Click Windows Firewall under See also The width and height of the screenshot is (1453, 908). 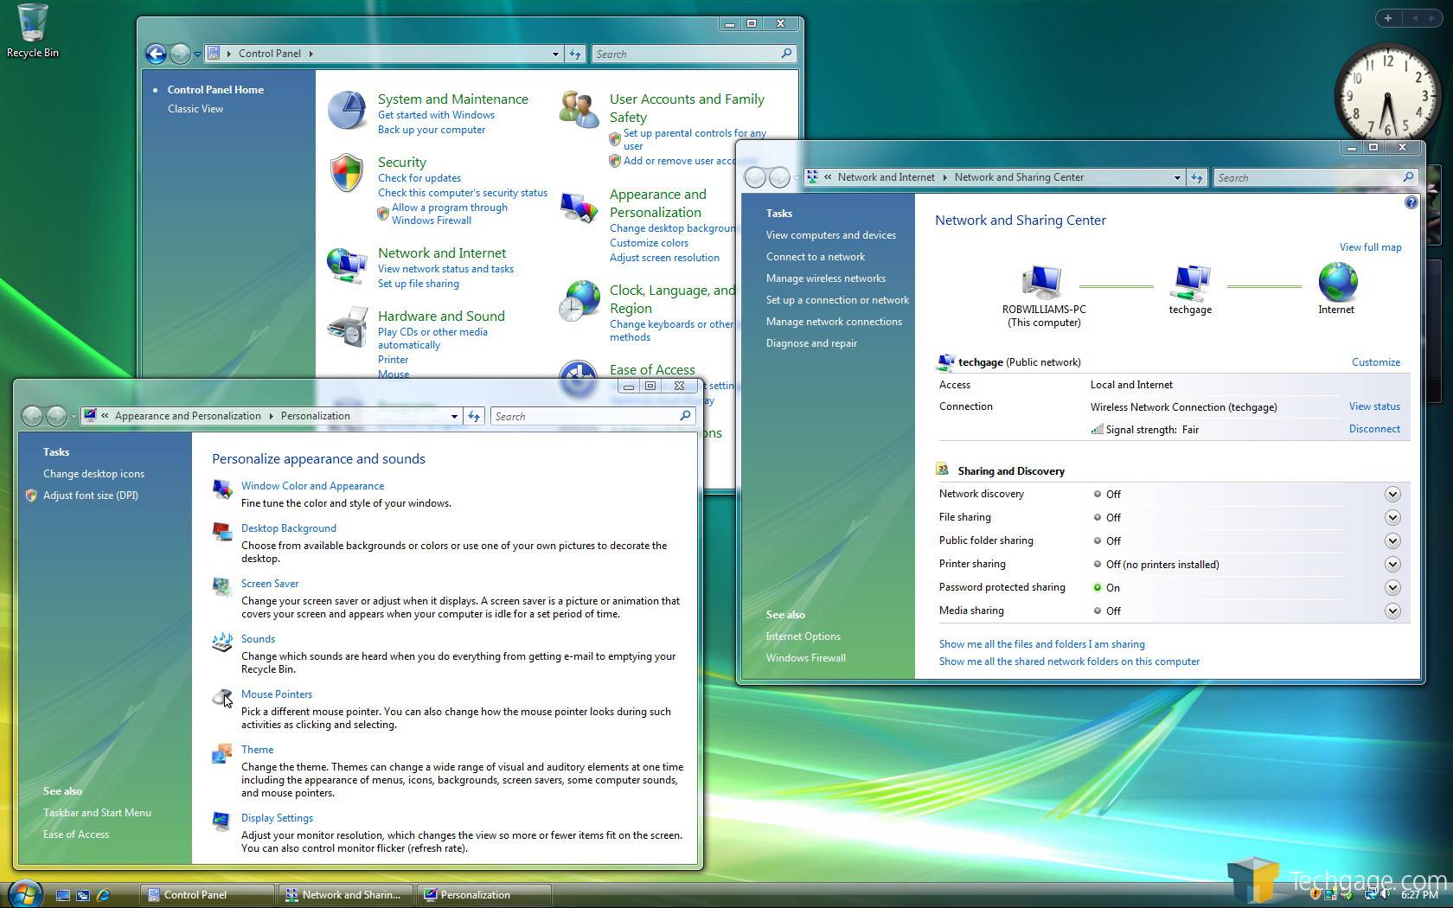point(805,658)
